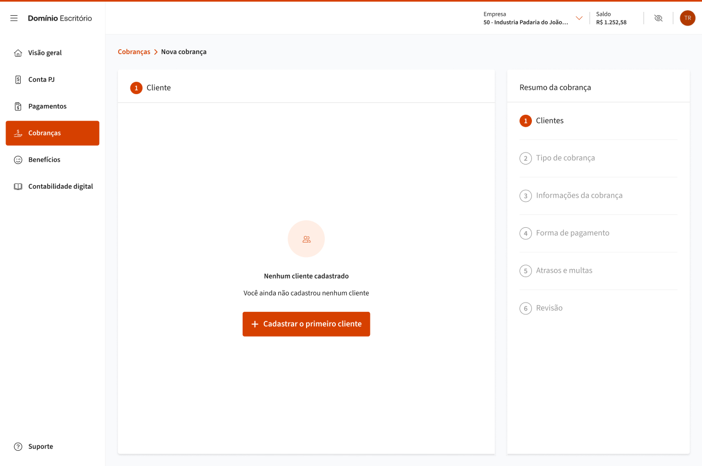702x466 pixels.
Task: Open the TR user avatar menu
Action: pos(687,18)
